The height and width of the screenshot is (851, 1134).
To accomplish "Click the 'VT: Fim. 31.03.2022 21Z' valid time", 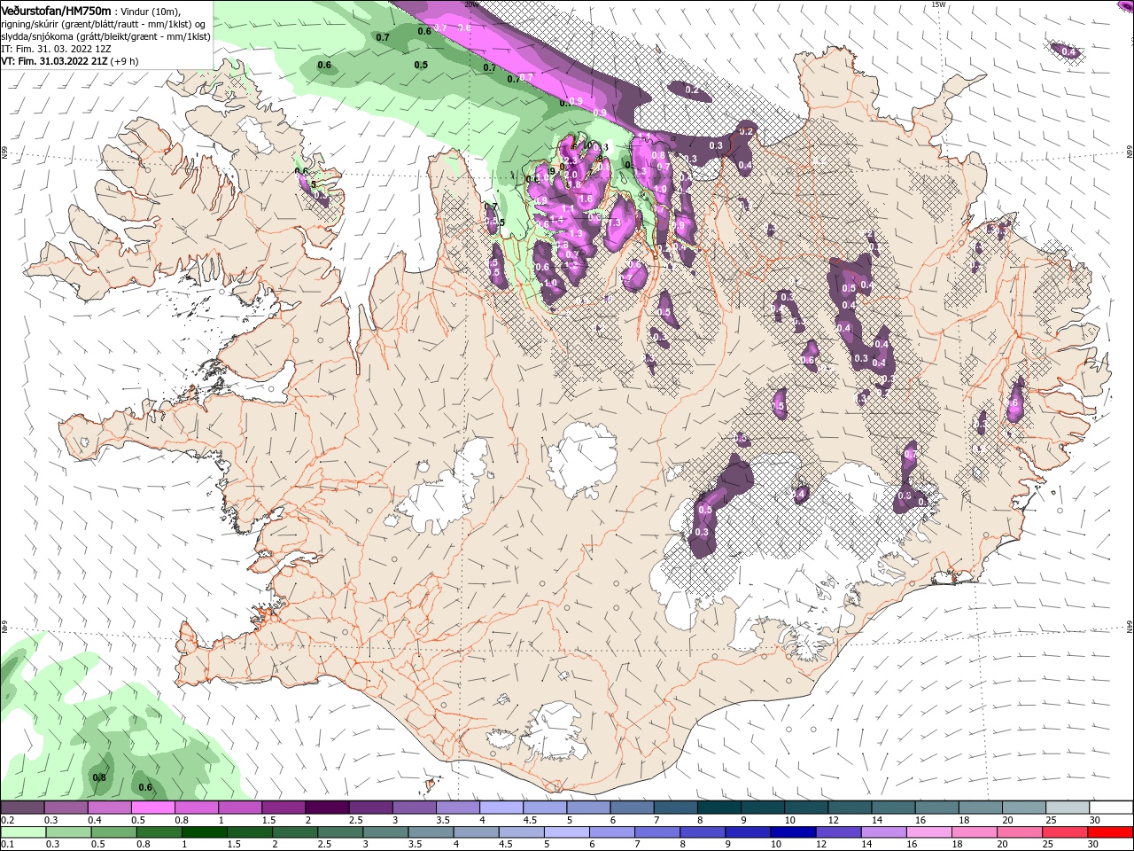I will point(55,61).
